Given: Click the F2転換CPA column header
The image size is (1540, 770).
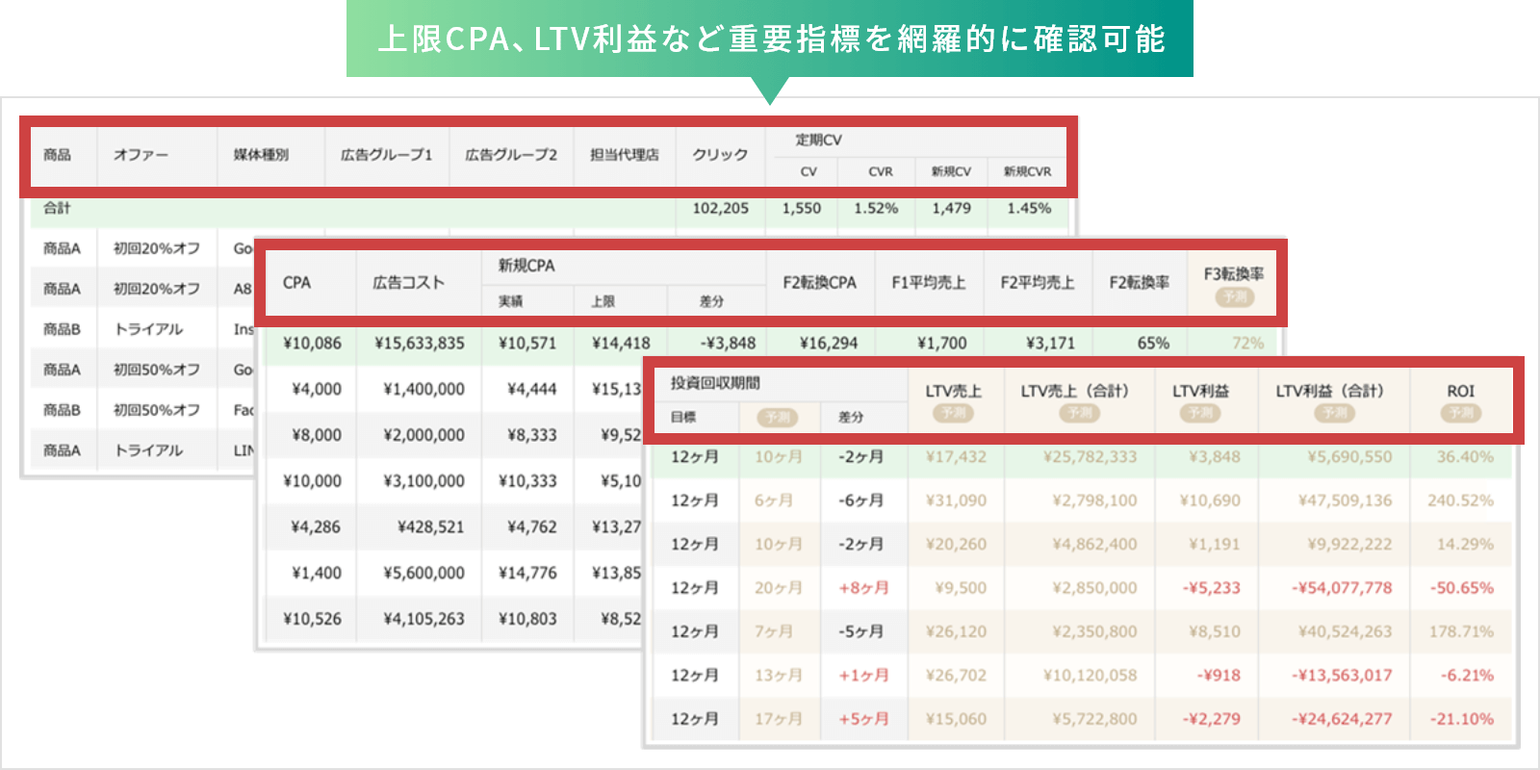Looking at the screenshot, I should (x=819, y=283).
